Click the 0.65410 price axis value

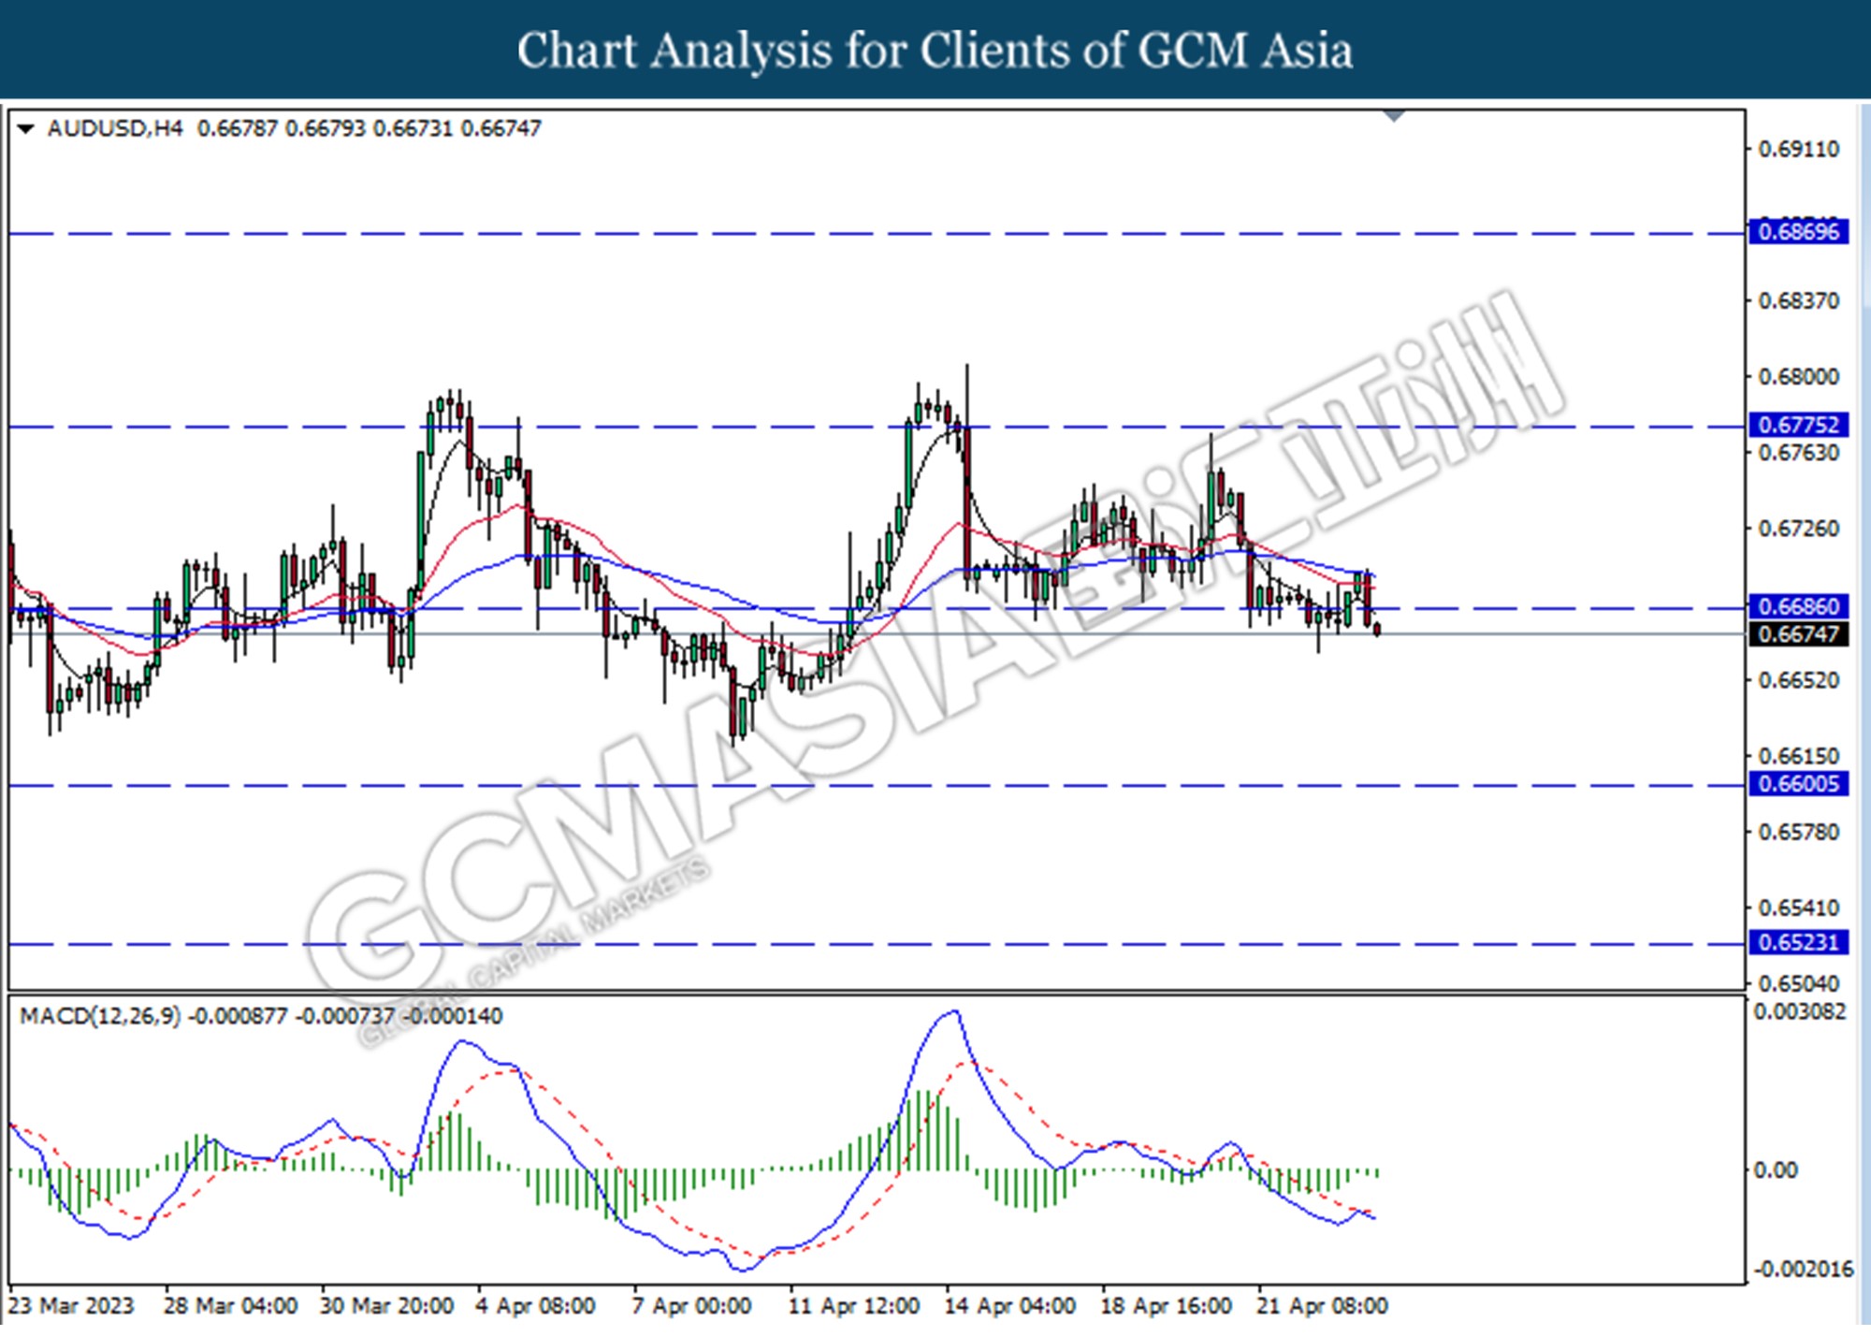point(1798,908)
